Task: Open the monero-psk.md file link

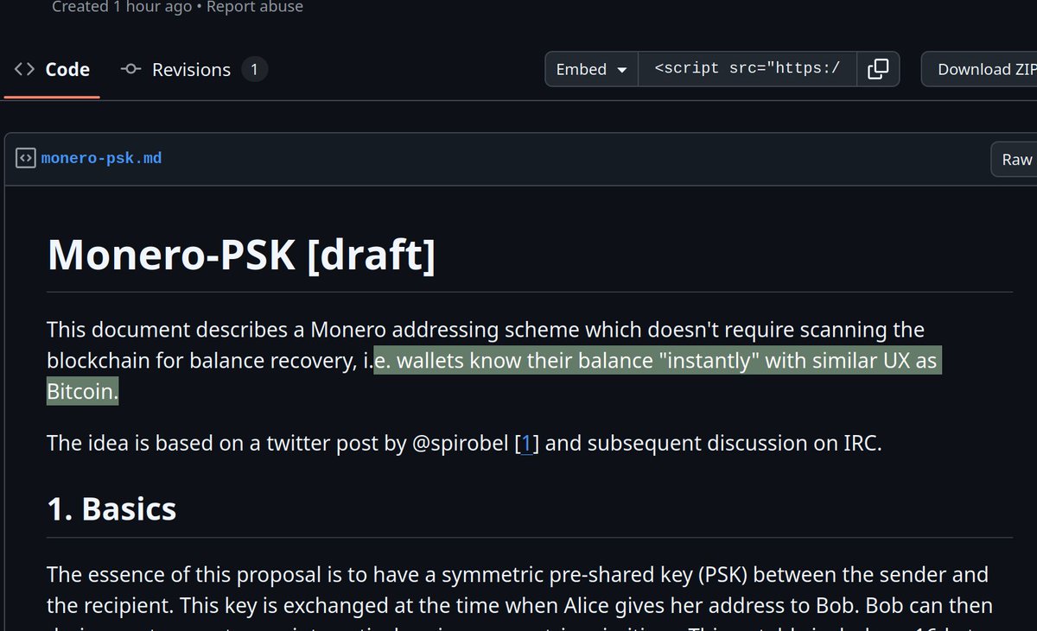Action: pyautogui.click(x=101, y=159)
